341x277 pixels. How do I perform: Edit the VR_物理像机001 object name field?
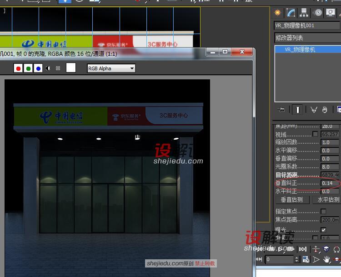tap(308, 25)
